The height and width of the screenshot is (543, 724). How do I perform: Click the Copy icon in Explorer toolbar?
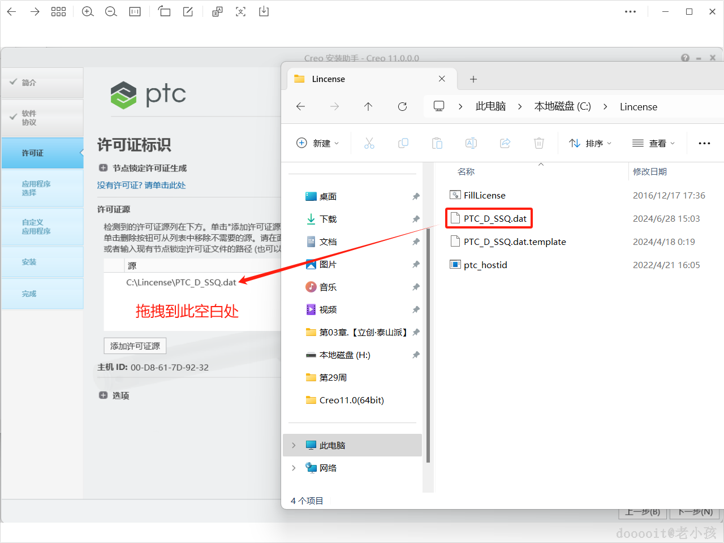[x=403, y=143]
